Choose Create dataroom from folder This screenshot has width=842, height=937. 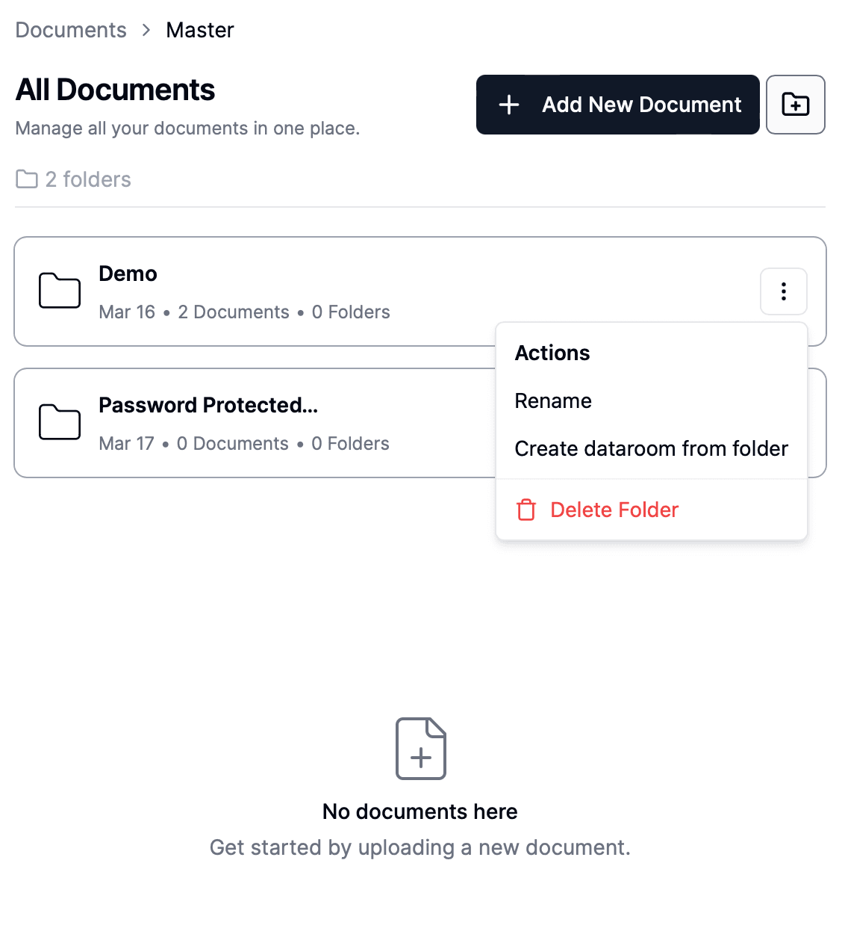click(x=651, y=448)
